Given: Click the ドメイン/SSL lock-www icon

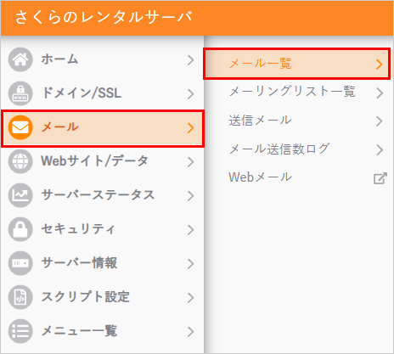Looking at the screenshot, I should [20, 93].
